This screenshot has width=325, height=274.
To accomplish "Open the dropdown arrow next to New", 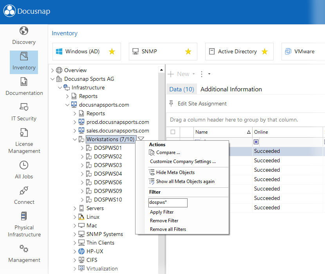I will pyautogui.click(x=193, y=74).
